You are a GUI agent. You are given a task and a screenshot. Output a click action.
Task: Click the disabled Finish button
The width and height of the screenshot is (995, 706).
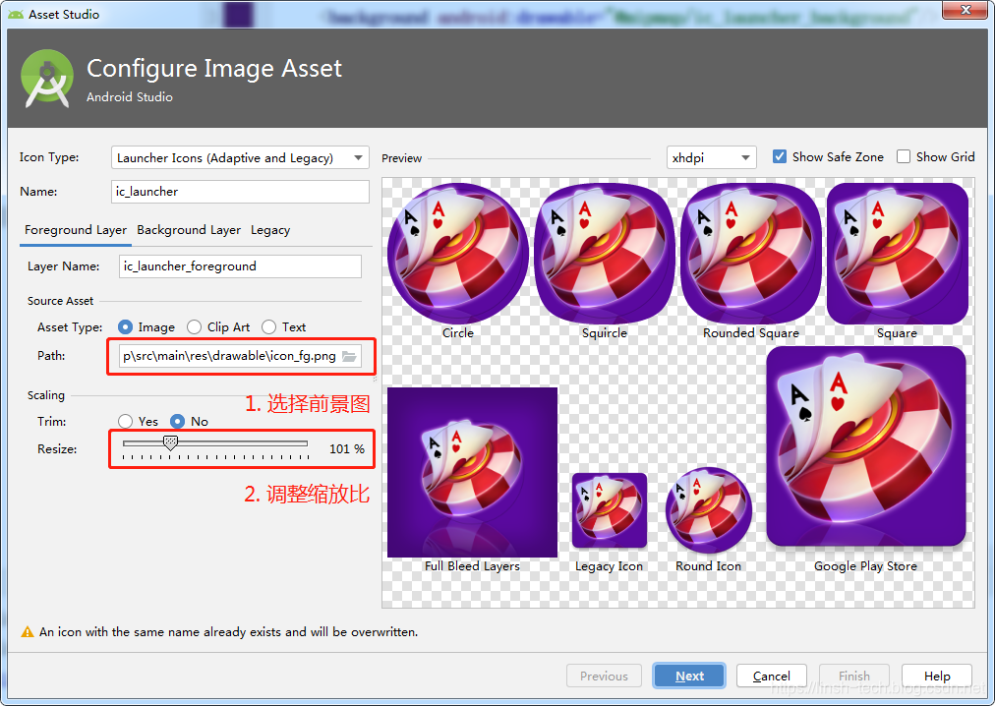[854, 677]
